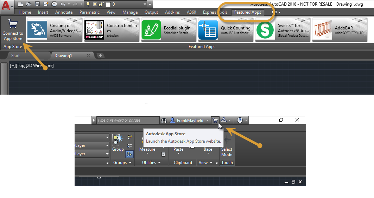Launch the Autodesk App Store cart icon
374x198 pixels.
pyautogui.click(x=215, y=120)
